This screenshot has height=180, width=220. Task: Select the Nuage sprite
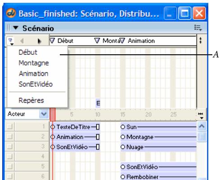158,147
